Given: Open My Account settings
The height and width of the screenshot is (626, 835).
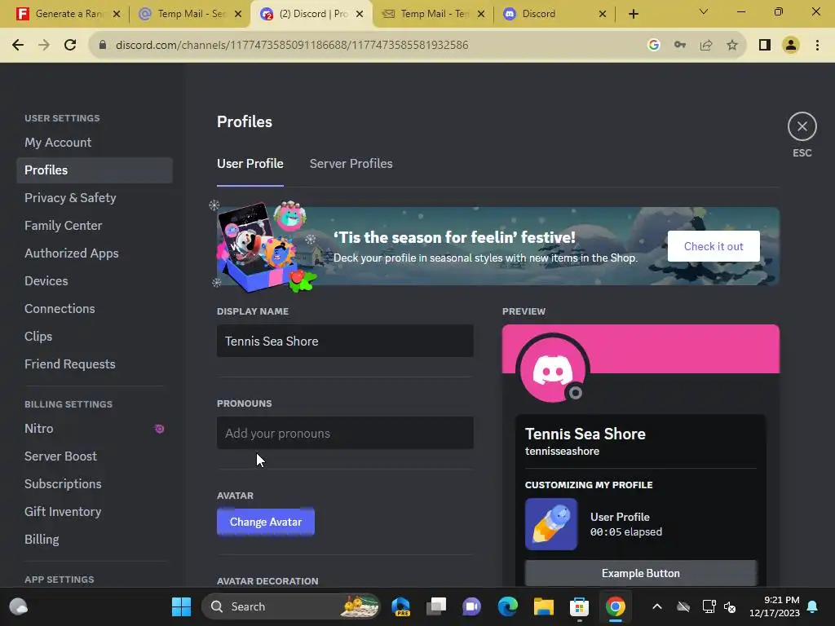Looking at the screenshot, I should coord(95,142).
